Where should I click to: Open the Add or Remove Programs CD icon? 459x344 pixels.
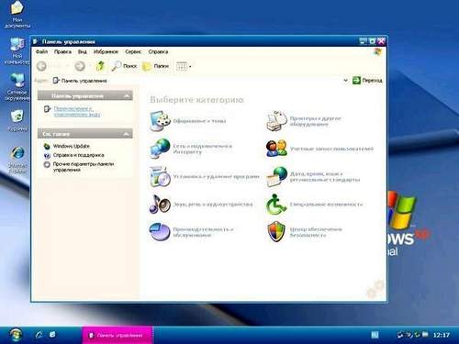(x=160, y=176)
